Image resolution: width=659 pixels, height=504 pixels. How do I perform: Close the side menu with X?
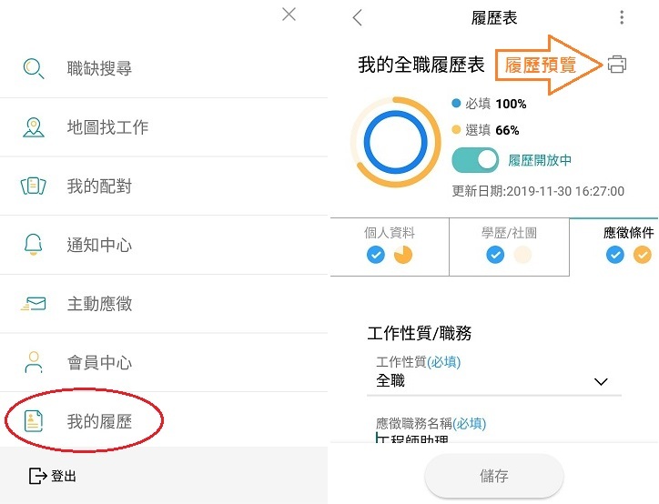point(289,14)
